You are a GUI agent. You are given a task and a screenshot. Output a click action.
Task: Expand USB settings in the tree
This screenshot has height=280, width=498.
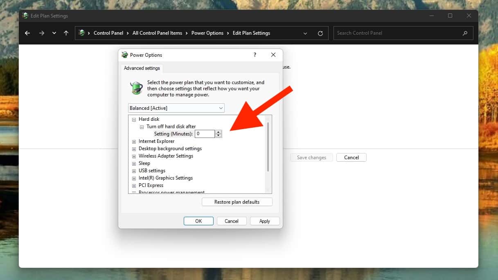point(134,171)
